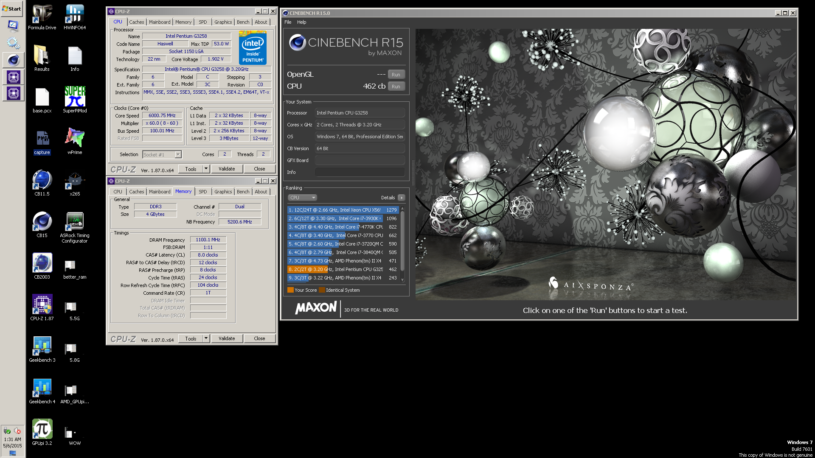Click the Info field in Cinebench

(x=360, y=172)
